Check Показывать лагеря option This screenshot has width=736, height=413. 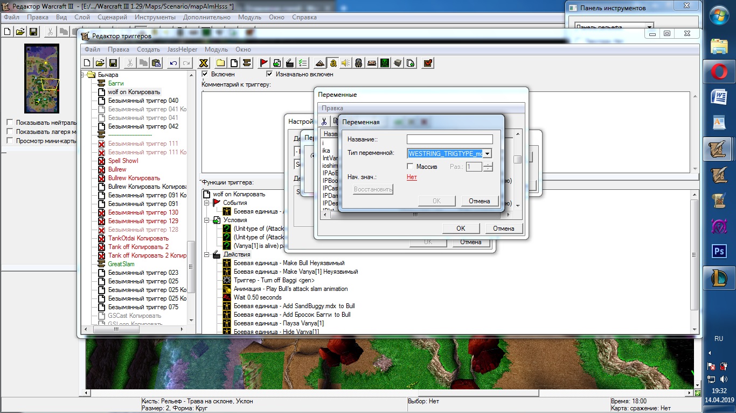(x=10, y=131)
